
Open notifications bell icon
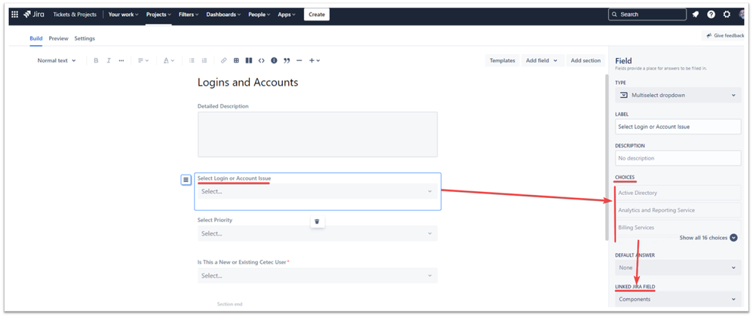click(x=696, y=14)
